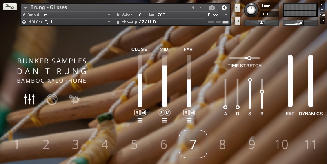Mute the MID microphone channel
Screen dimensions: 327x164
pos(167,112)
